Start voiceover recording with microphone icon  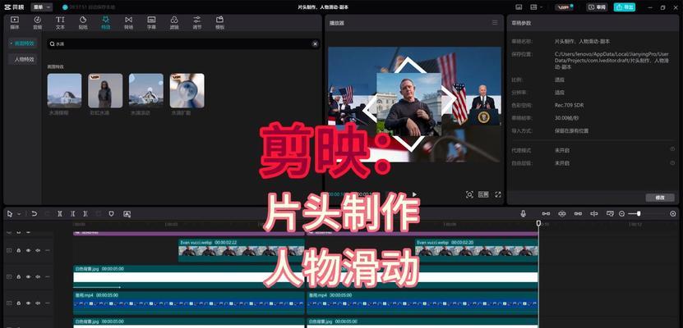(x=523, y=214)
